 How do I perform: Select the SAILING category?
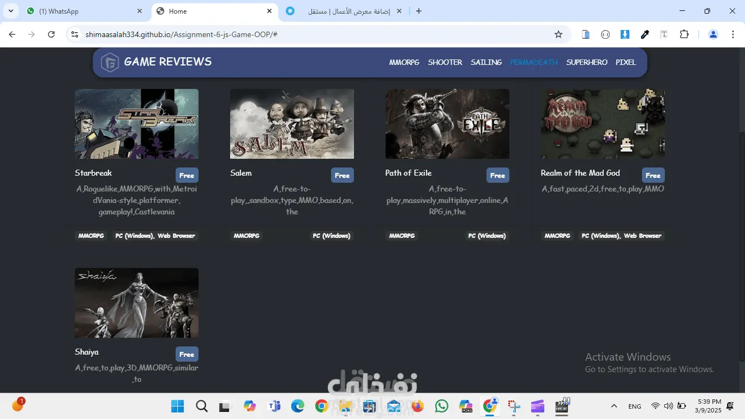[486, 62]
